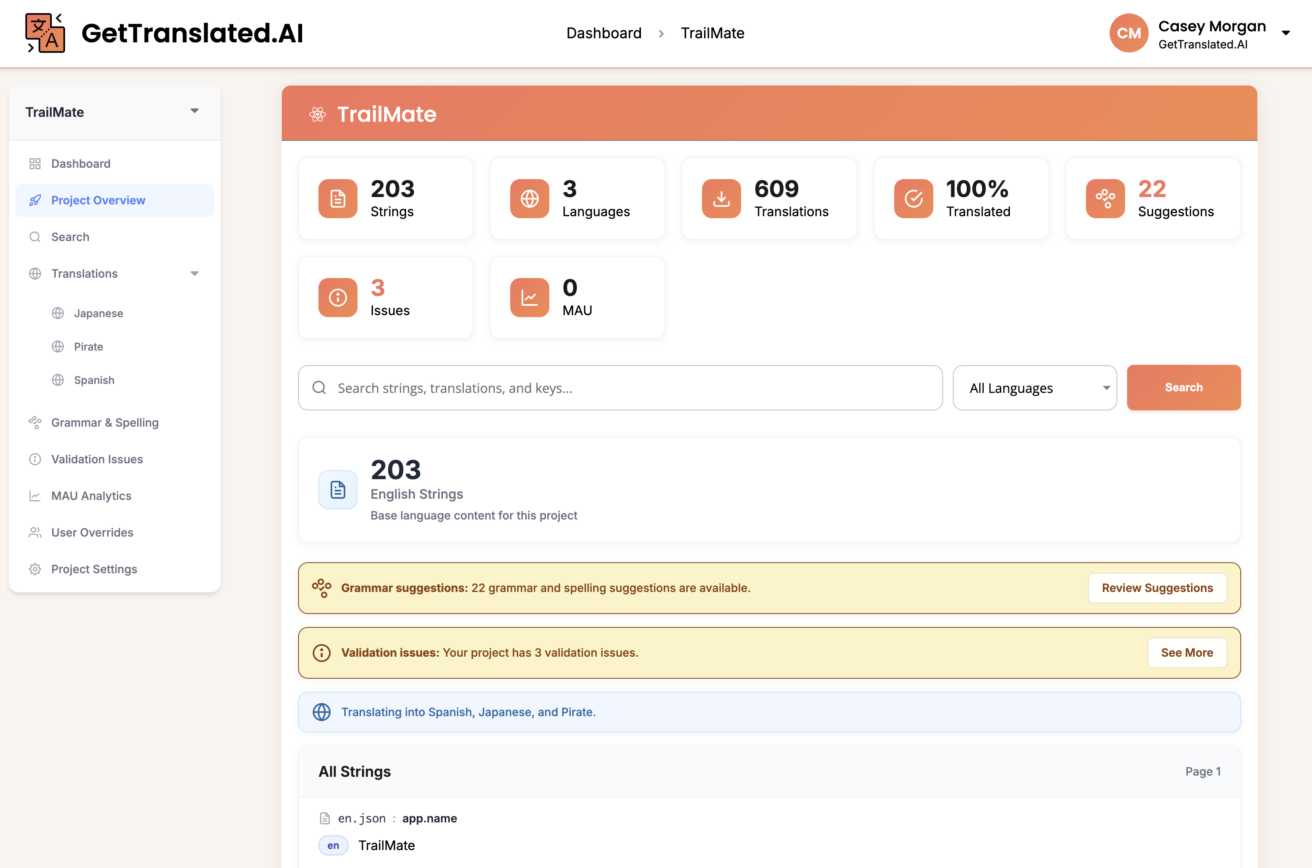This screenshot has height=868, width=1312.
Task: Click the User Overrides people icon
Action: (35, 532)
